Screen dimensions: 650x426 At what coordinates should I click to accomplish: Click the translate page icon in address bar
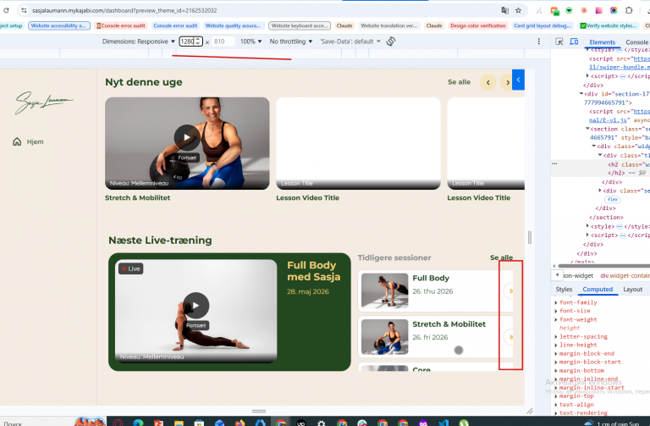click(504, 10)
